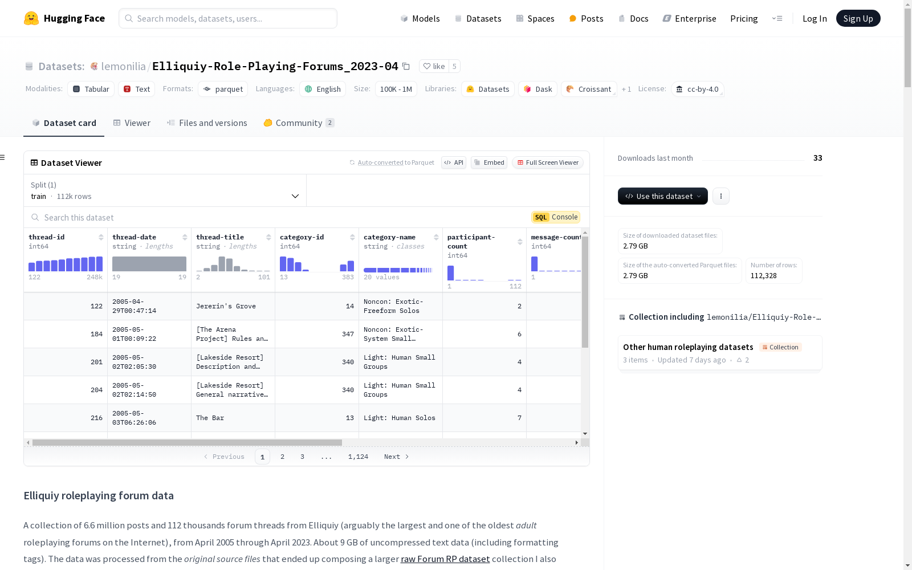Click the English language tag
Viewport: 912px width, 570px height.
[x=323, y=89]
